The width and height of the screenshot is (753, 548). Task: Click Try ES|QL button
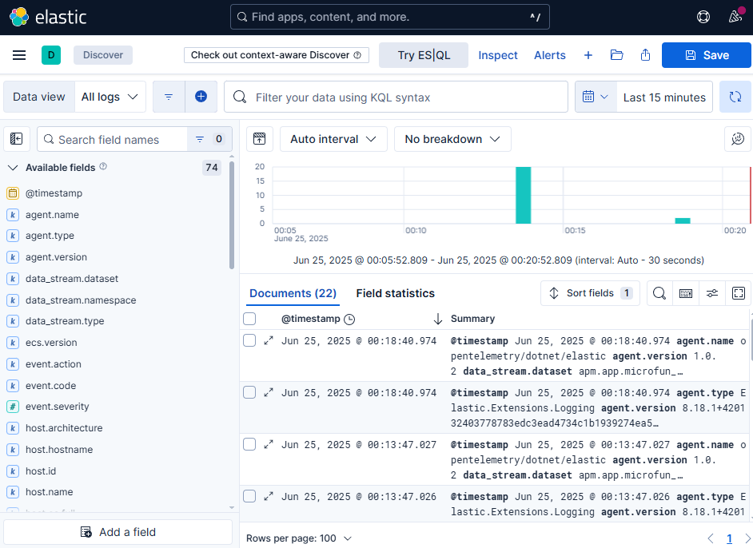(x=424, y=55)
